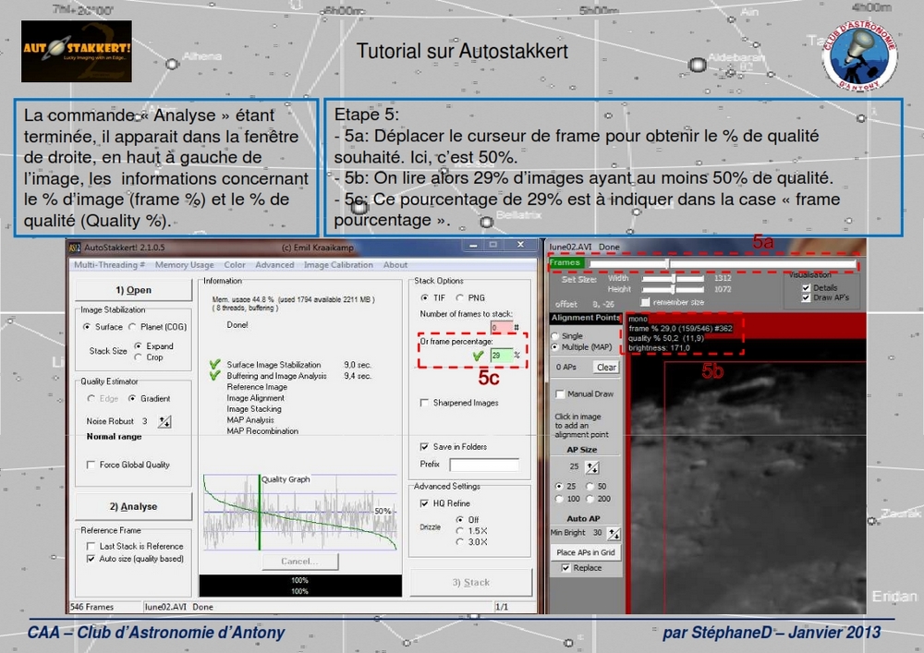Click the frame percentage field showing 29
This screenshot has width=924, height=653.
(x=501, y=355)
